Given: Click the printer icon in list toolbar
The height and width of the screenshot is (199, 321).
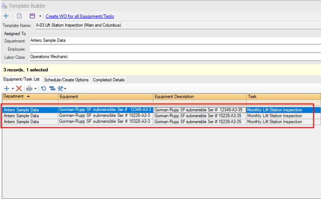Looking at the screenshot, I should click(29, 88).
